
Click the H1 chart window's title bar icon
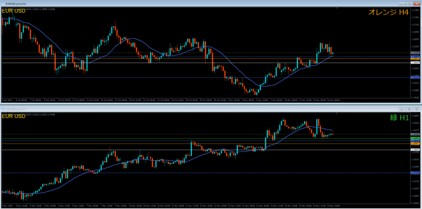2,109
